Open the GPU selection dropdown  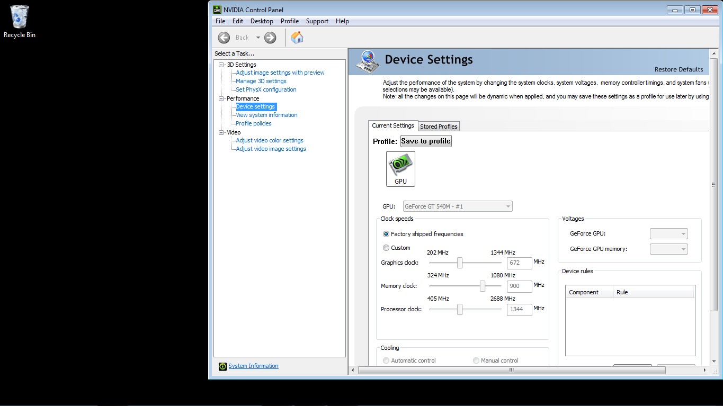pos(458,206)
